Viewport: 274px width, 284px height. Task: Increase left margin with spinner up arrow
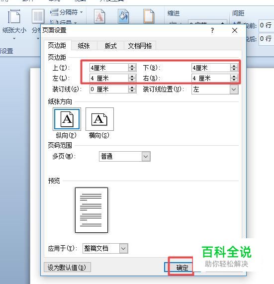coord(132,77)
